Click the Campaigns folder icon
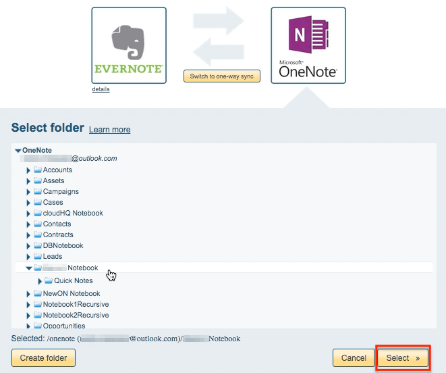This screenshot has height=373, width=446. [x=38, y=191]
